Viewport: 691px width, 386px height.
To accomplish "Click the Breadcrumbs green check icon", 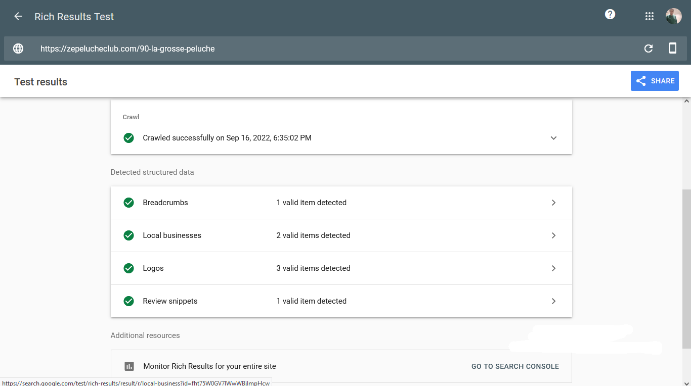I will coord(129,203).
